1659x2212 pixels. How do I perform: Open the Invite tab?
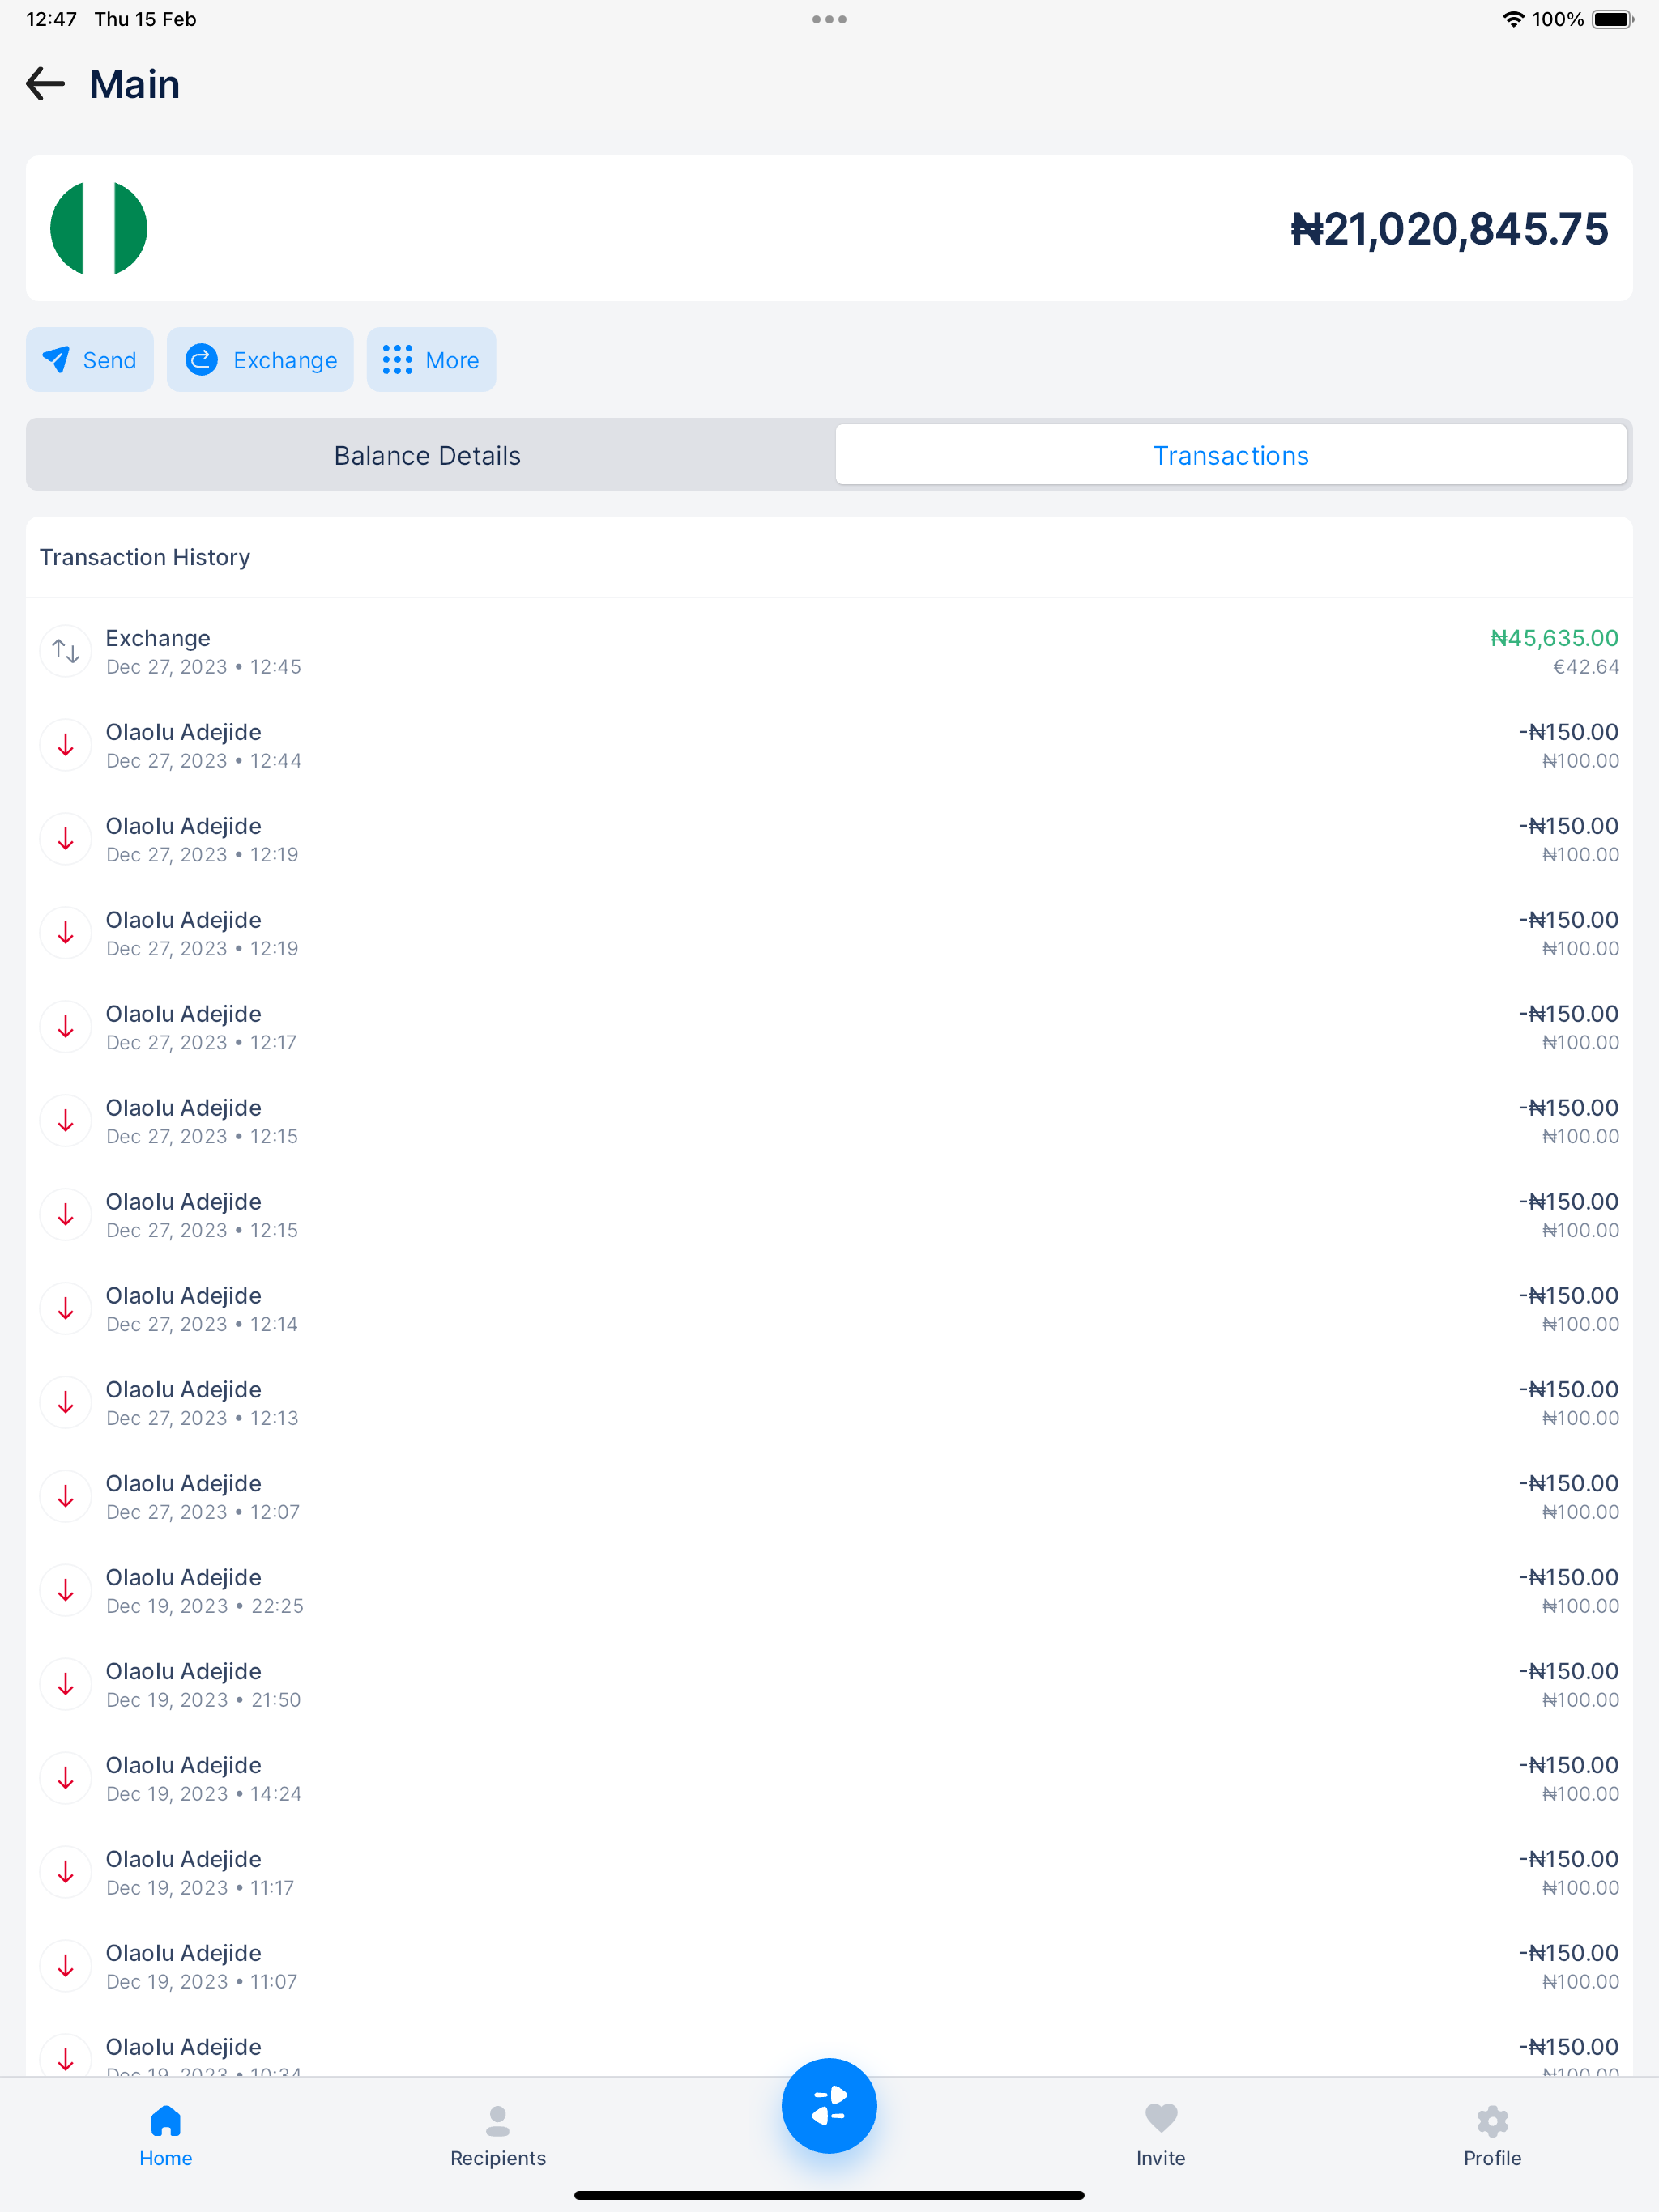(1161, 2135)
